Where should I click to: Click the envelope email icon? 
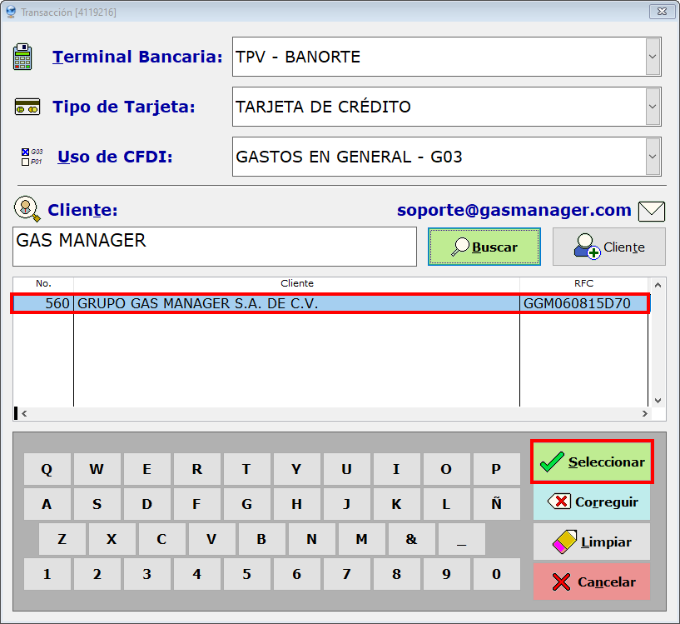coord(652,211)
